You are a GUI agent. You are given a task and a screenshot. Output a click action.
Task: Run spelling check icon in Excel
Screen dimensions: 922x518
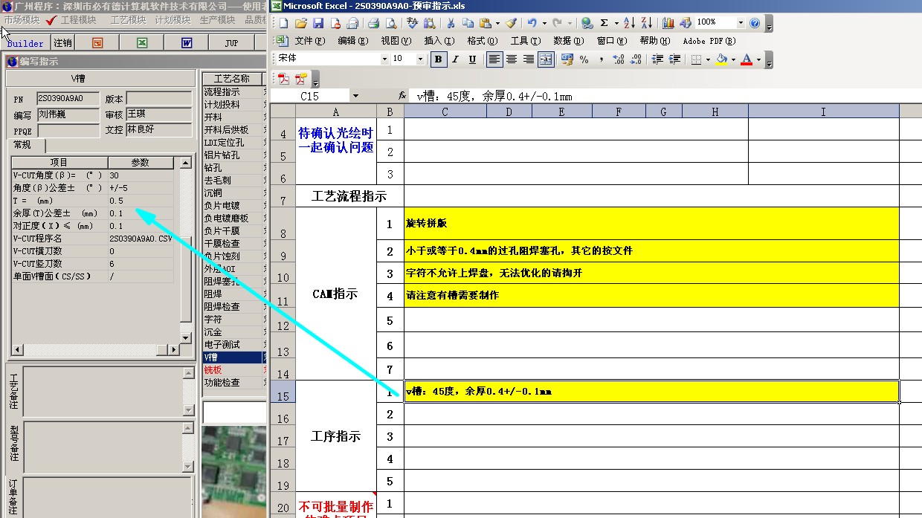pos(411,22)
